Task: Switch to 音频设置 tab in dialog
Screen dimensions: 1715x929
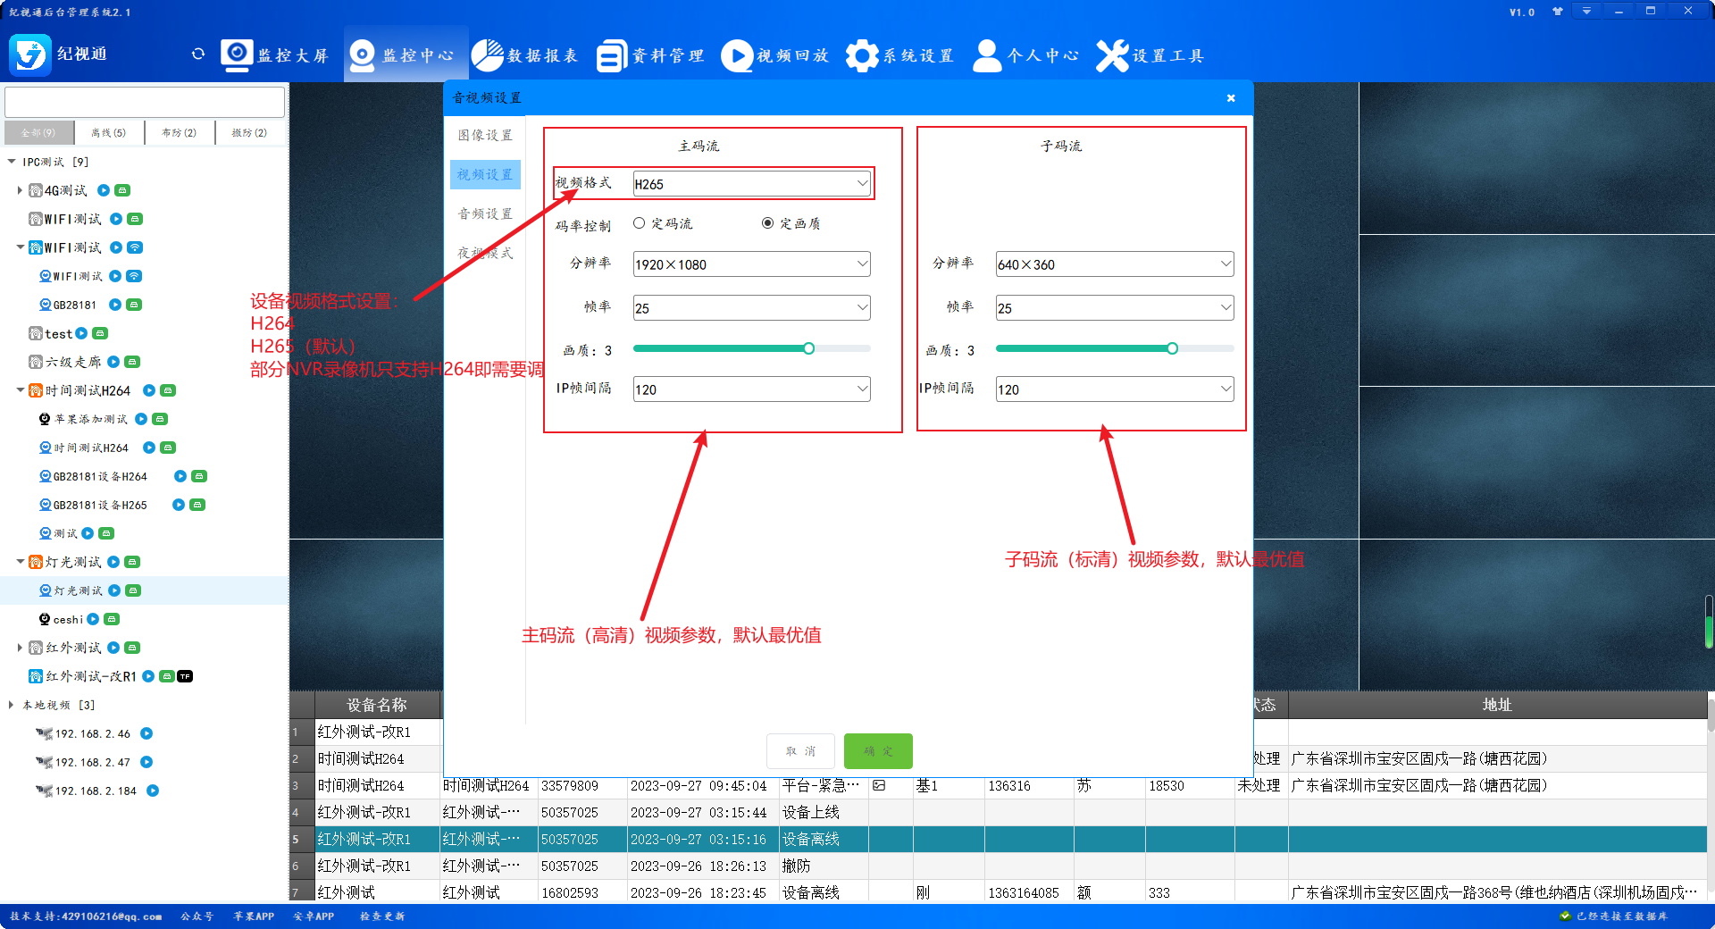Action: tap(485, 214)
